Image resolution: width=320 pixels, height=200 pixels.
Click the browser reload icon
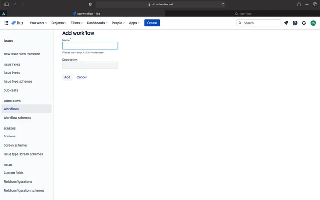[x=223, y=4]
